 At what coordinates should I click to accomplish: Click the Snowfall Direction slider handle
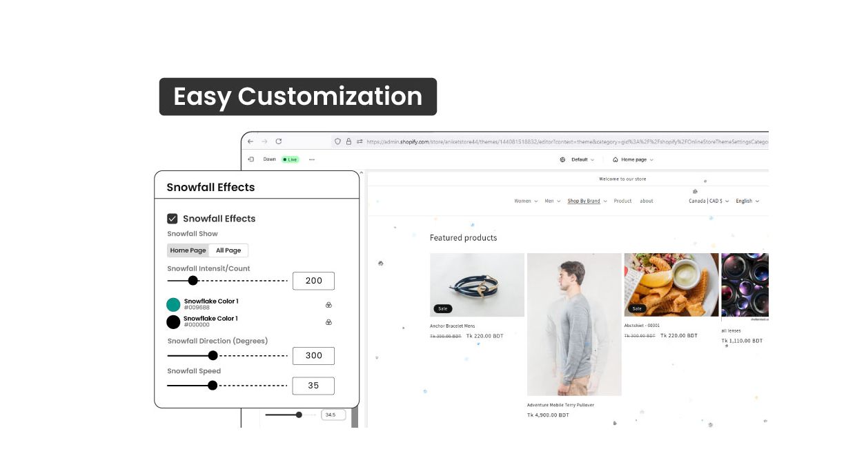click(213, 355)
